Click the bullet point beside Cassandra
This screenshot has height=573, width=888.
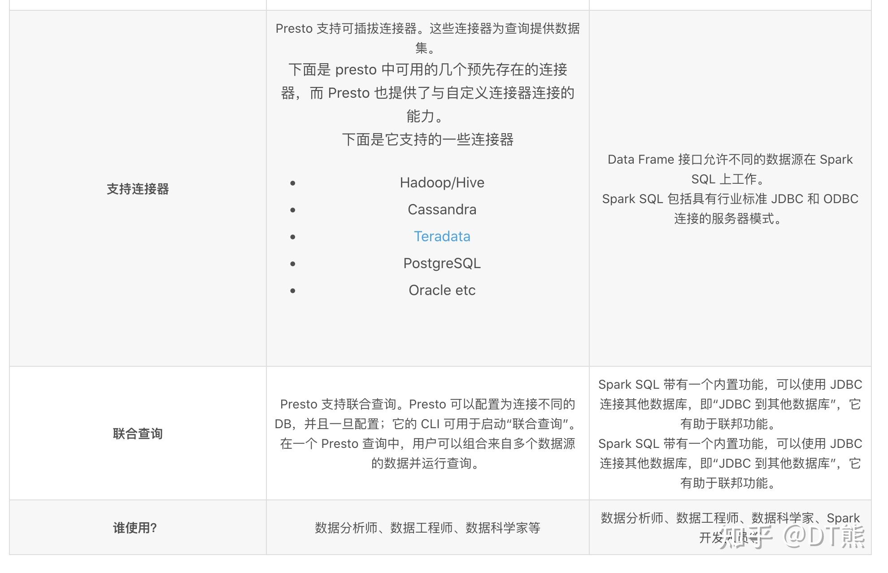click(293, 210)
